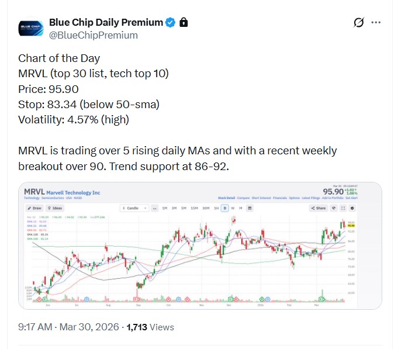Viewport: 398px width, 349px height.
Task: Click the @BlueChipPremium handle
Action: 94,35
